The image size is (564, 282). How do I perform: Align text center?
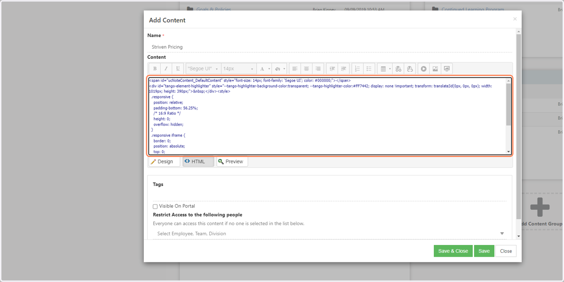point(306,69)
